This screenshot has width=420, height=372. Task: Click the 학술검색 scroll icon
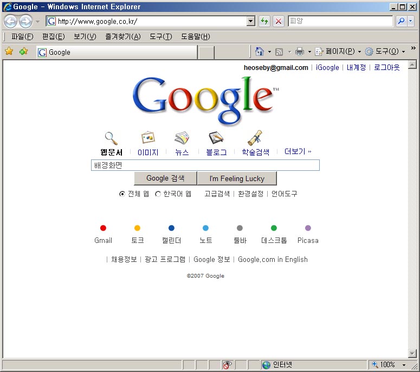tap(255, 138)
